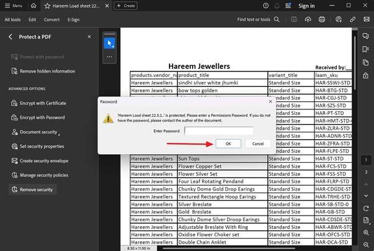Click the 'Double Chain Anklet' cell
Image resolution: width=374 pixels, height=251 pixels.
pyautogui.click(x=222, y=242)
